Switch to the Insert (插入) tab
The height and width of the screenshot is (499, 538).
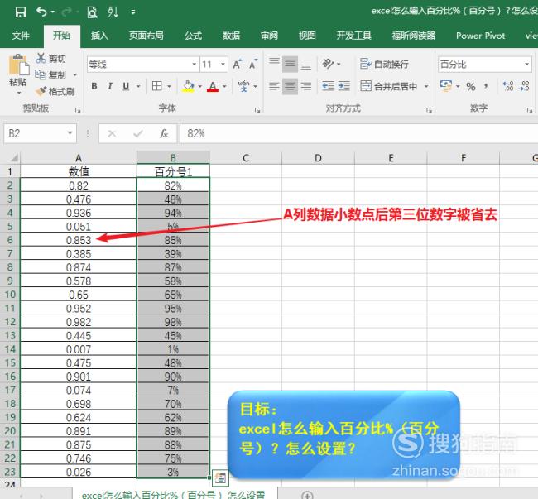(x=99, y=36)
